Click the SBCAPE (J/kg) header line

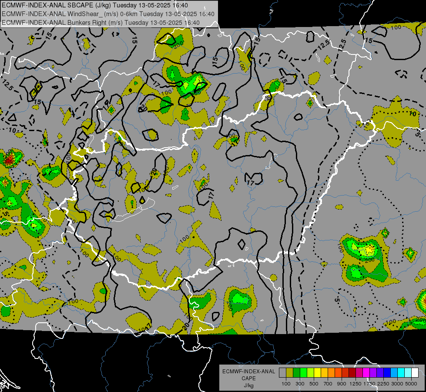click(x=94, y=5)
